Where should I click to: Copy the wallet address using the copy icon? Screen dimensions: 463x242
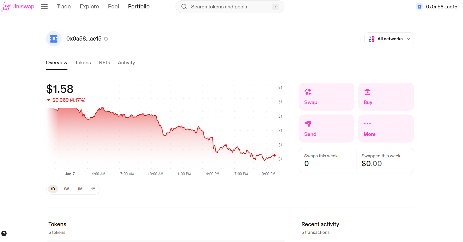(106, 39)
